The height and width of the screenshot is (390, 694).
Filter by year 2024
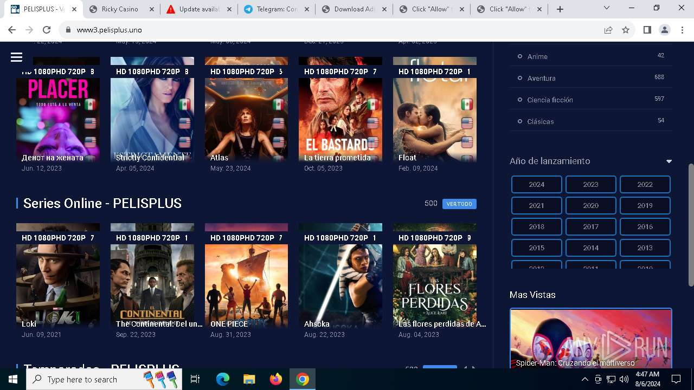[x=536, y=184]
